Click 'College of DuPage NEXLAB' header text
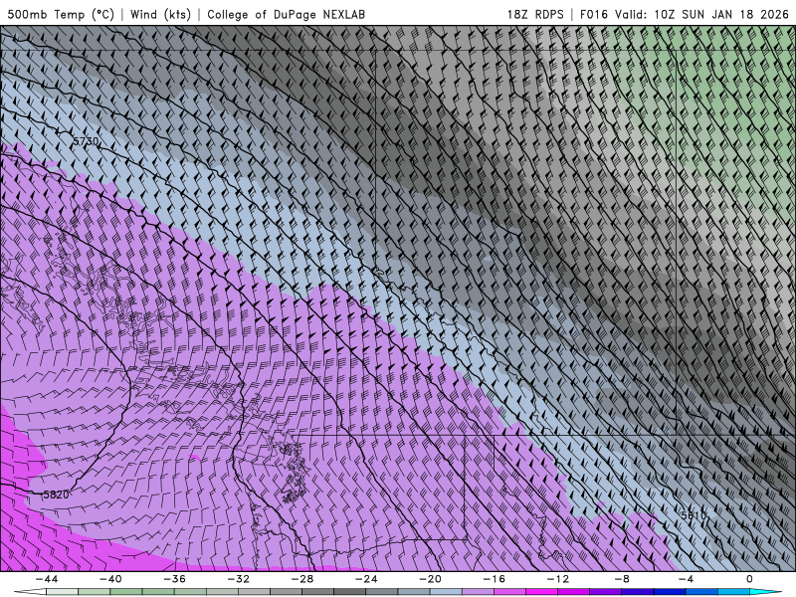796x597 pixels. pos(286,14)
